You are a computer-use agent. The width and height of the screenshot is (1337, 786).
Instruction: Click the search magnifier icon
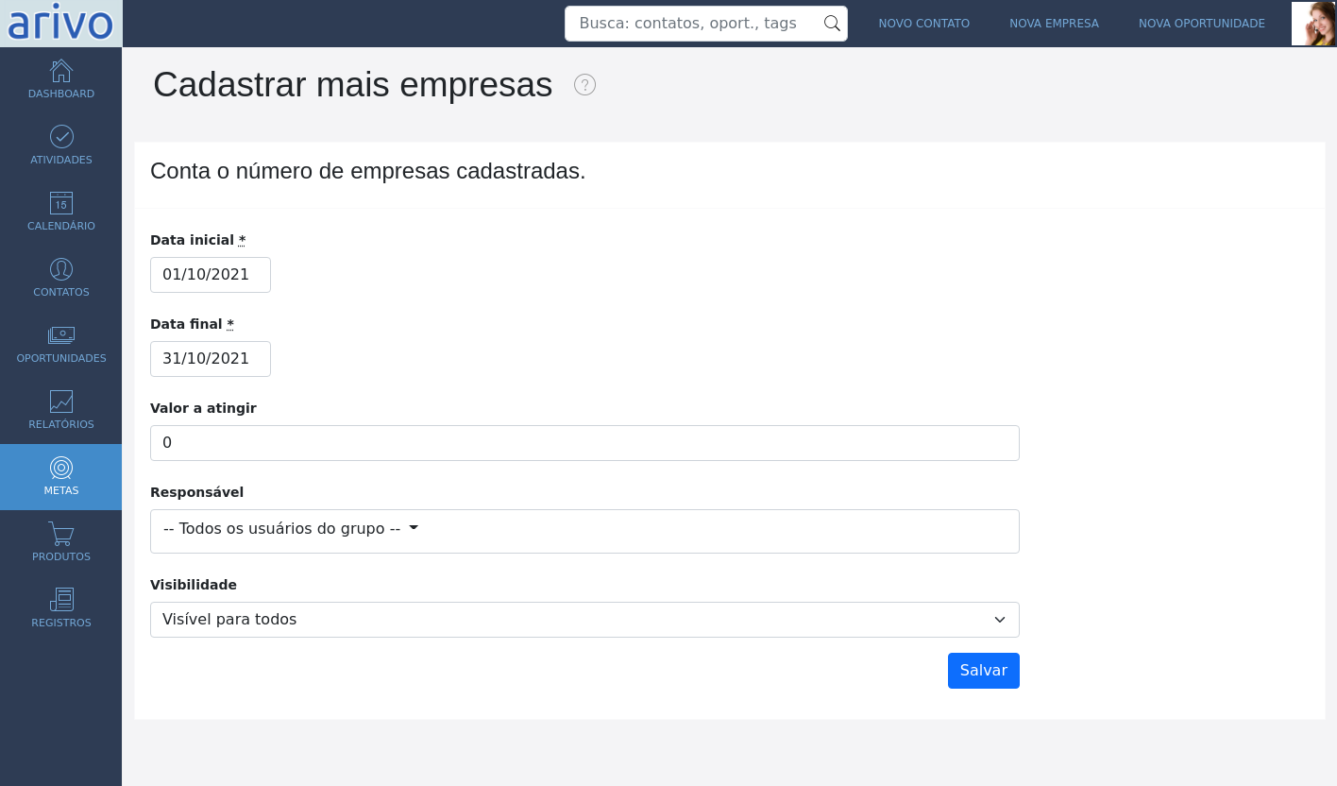[832, 24]
